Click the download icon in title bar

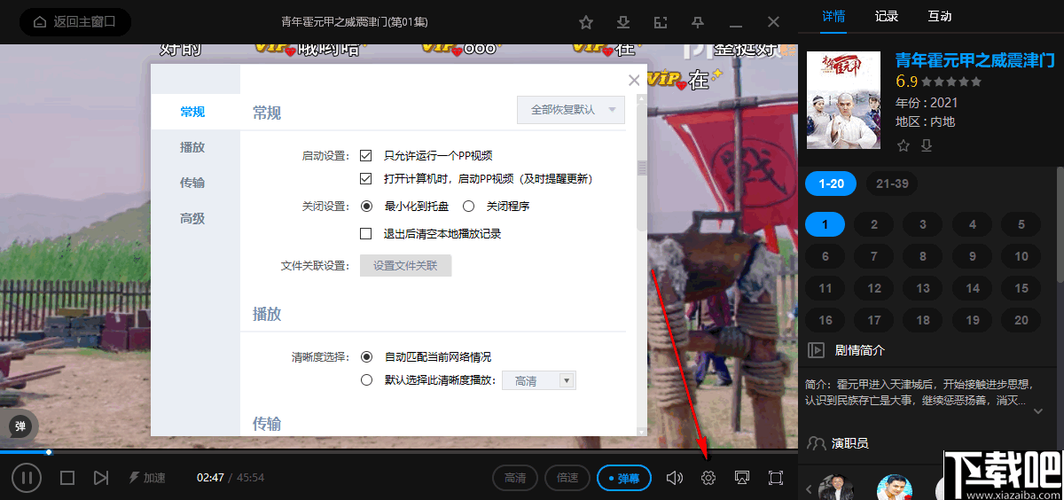[623, 22]
